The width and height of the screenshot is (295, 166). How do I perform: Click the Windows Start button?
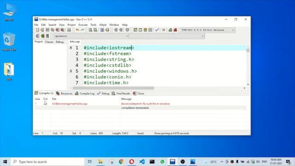tap(5, 162)
